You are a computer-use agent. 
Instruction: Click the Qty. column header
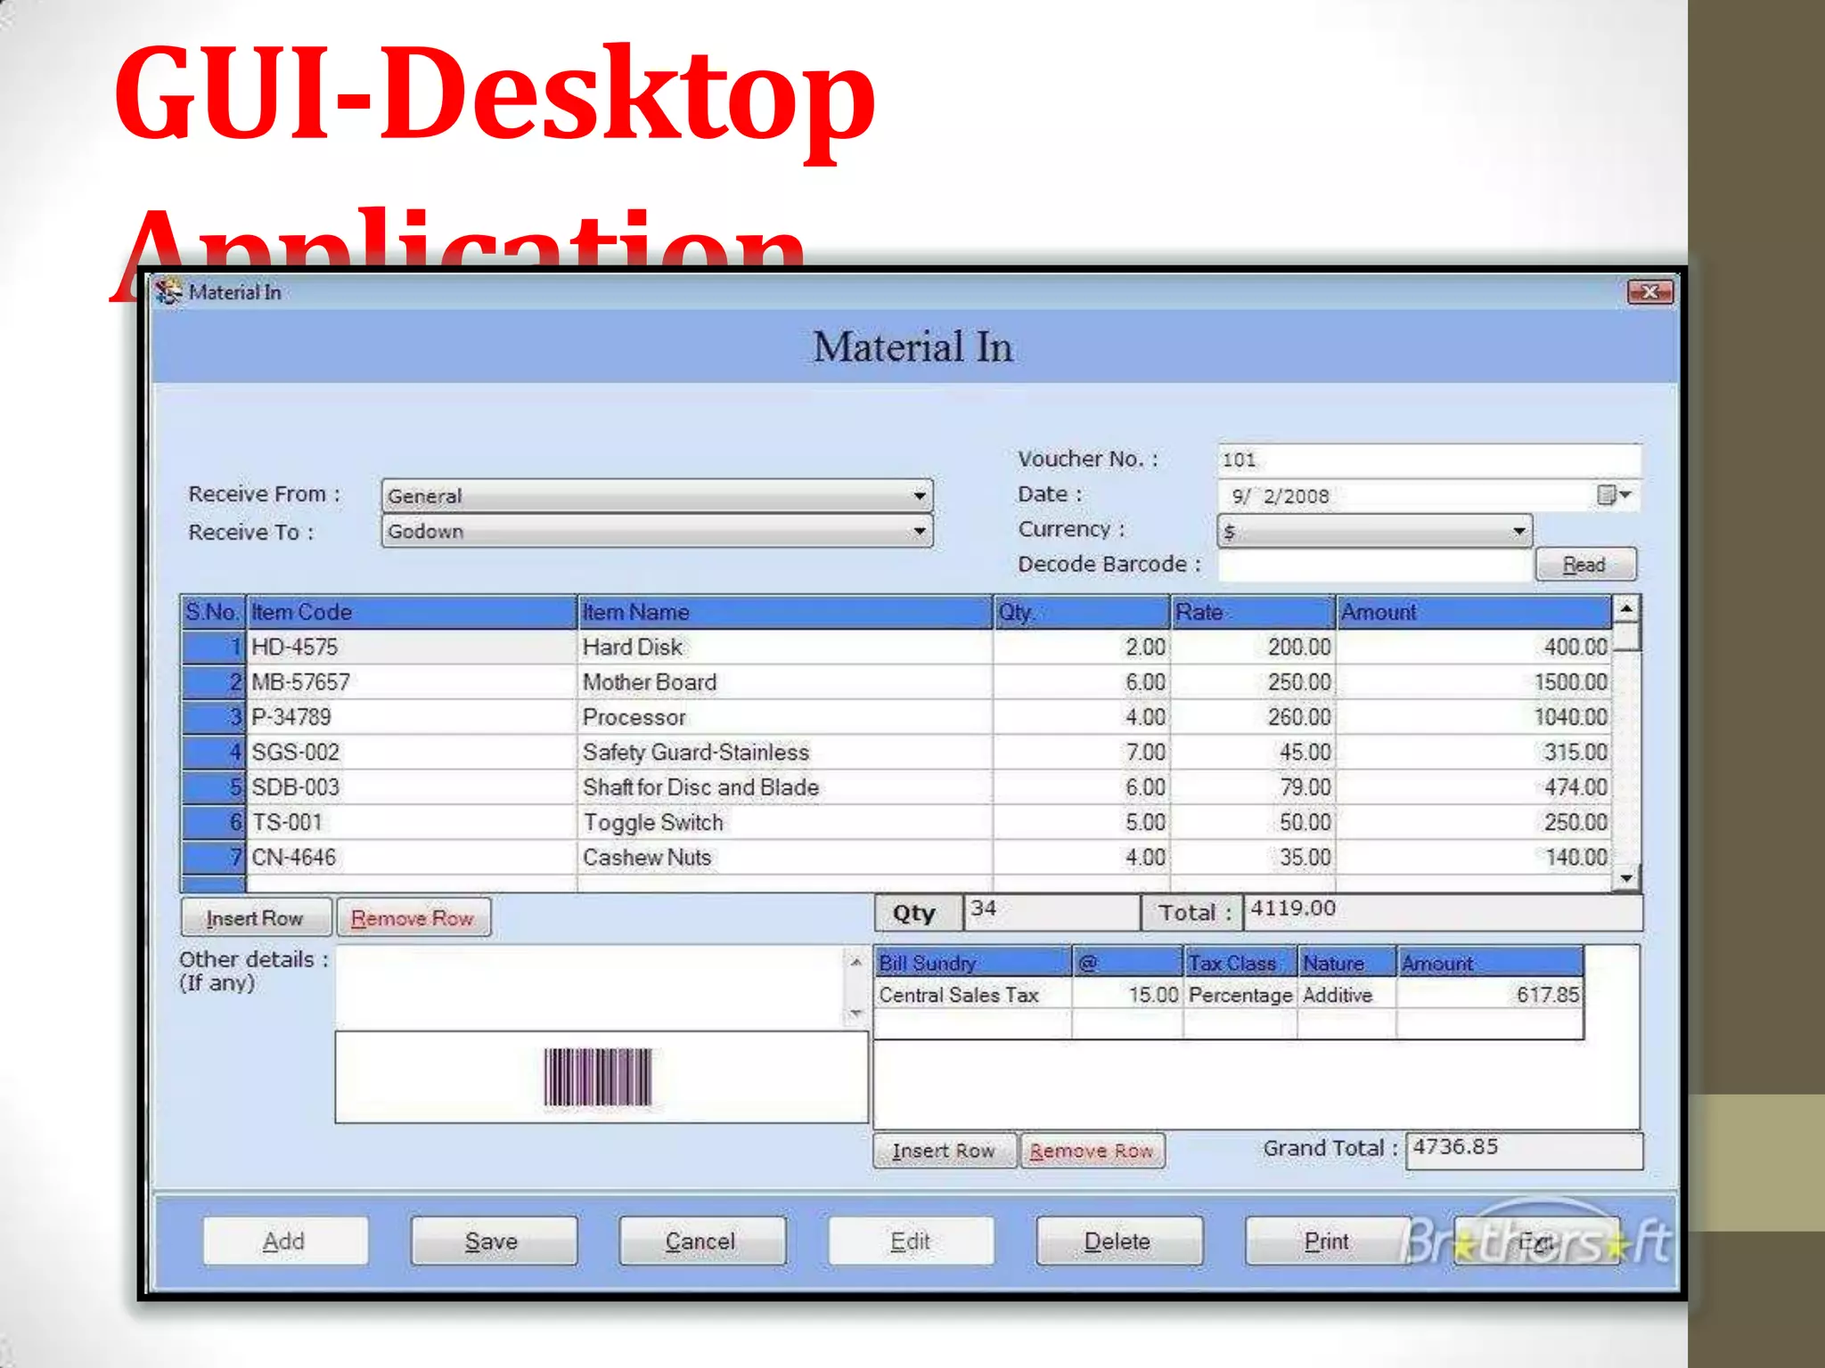[x=1082, y=612]
